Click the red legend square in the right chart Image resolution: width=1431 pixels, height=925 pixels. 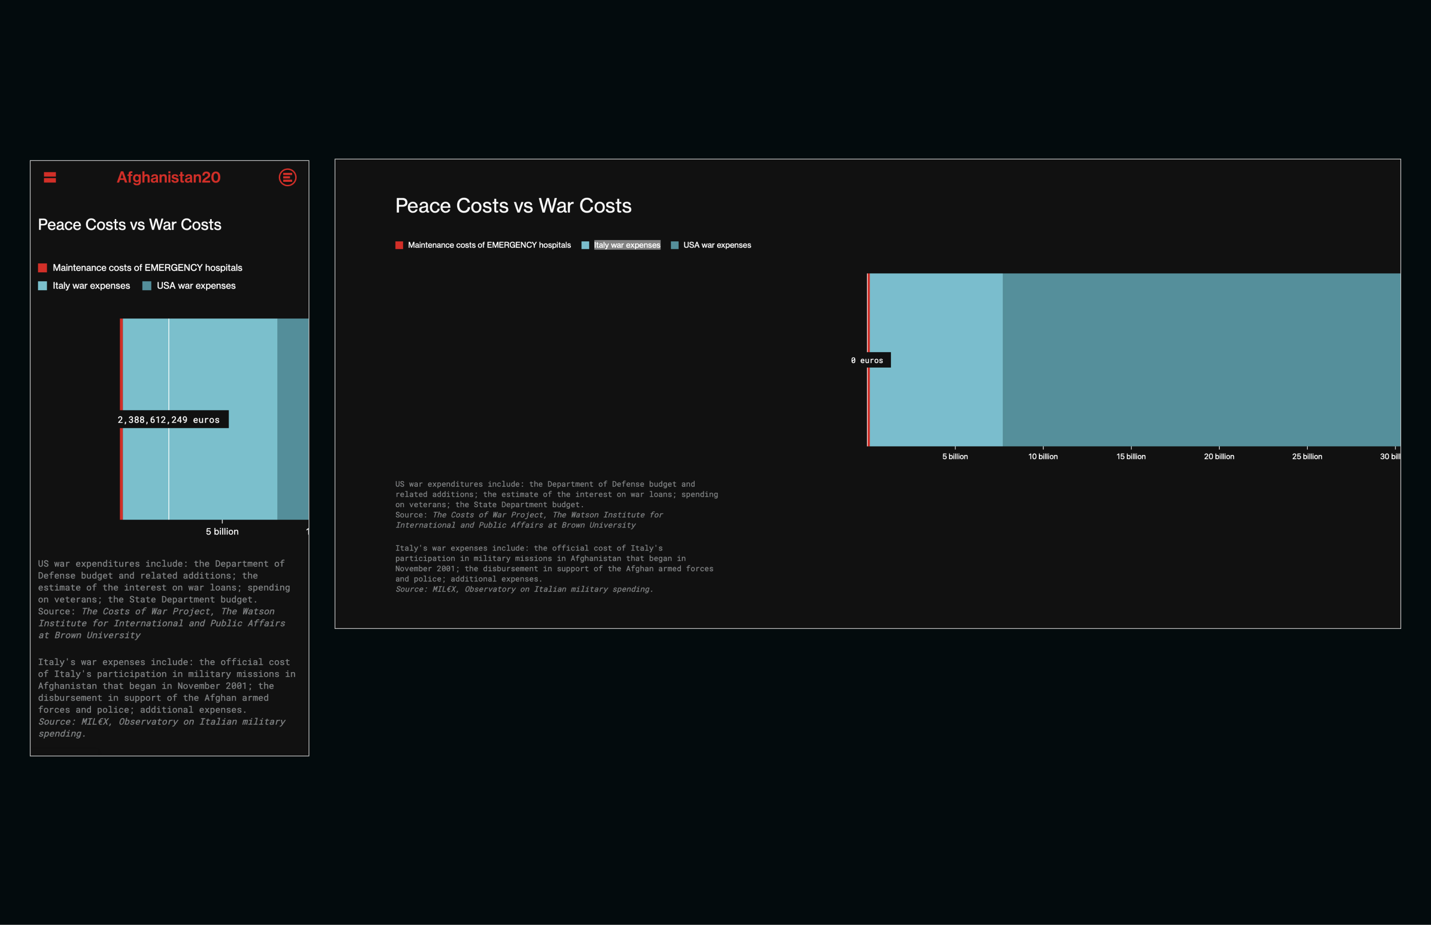(399, 245)
